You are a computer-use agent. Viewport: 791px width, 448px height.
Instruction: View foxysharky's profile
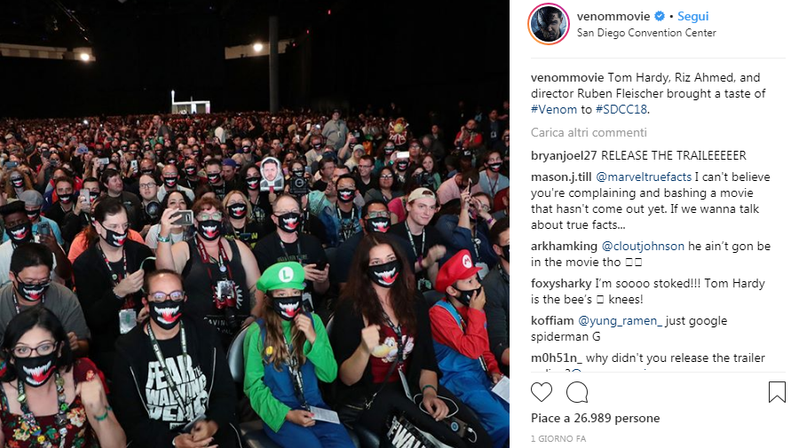(x=560, y=284)
